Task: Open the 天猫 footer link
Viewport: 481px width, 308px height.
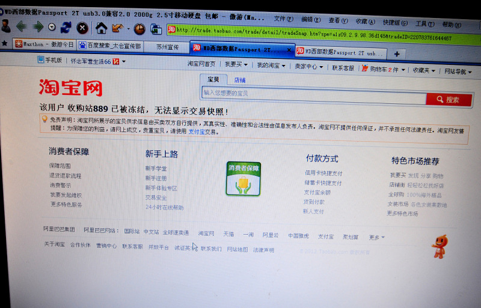Action: coord(228,234)
